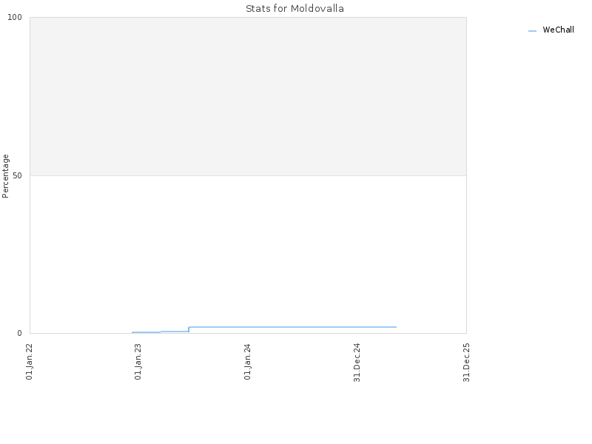Screen dimensions: 592x444
Task: Click the 31.Dec.25 x-axis date label
Action: tap(467, 363)
